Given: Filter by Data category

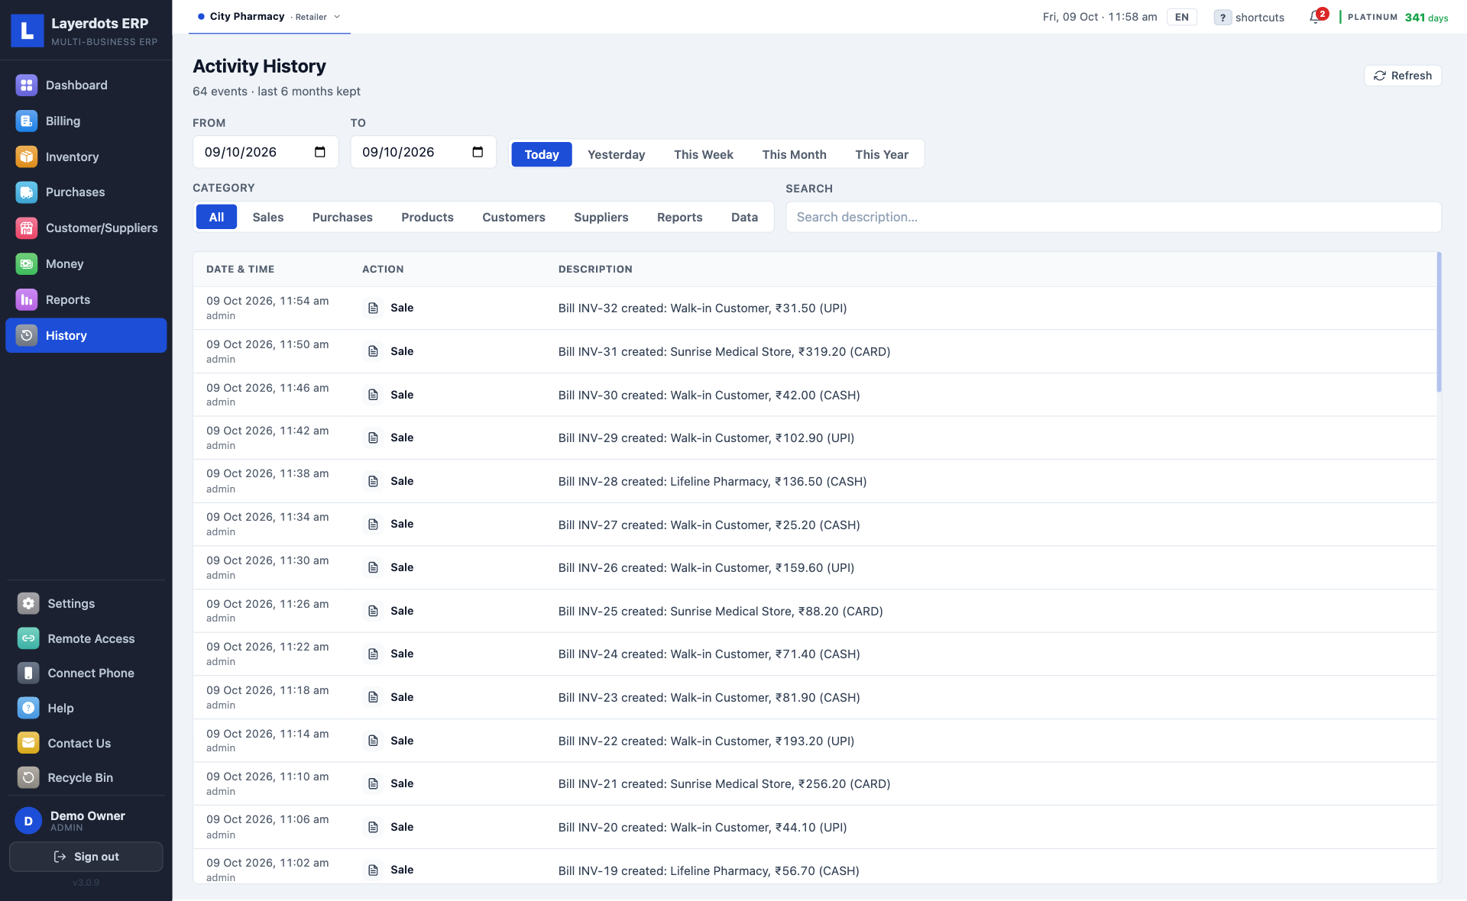Looking at the screenshot, I should tap(744, 217).
